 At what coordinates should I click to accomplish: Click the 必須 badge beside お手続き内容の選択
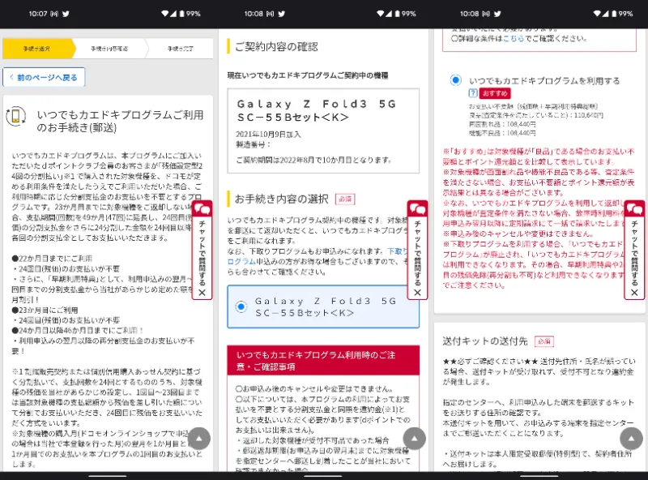click(345, 199)
